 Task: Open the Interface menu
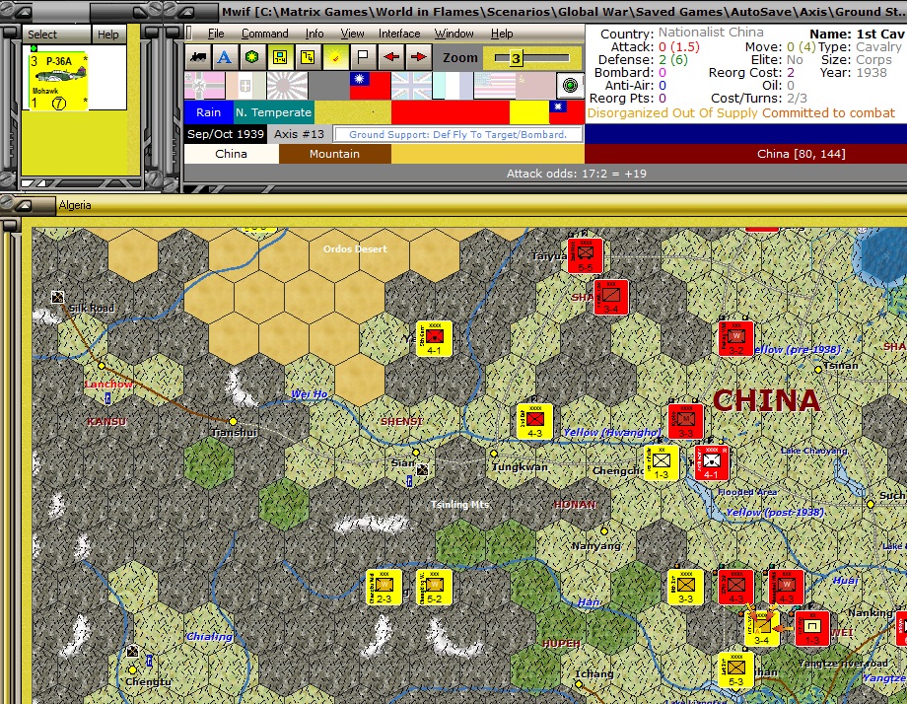(399, 34)
